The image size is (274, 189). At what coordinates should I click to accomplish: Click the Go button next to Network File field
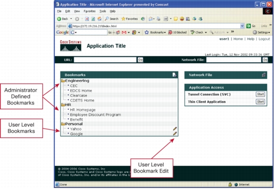(x=265, y=60)
